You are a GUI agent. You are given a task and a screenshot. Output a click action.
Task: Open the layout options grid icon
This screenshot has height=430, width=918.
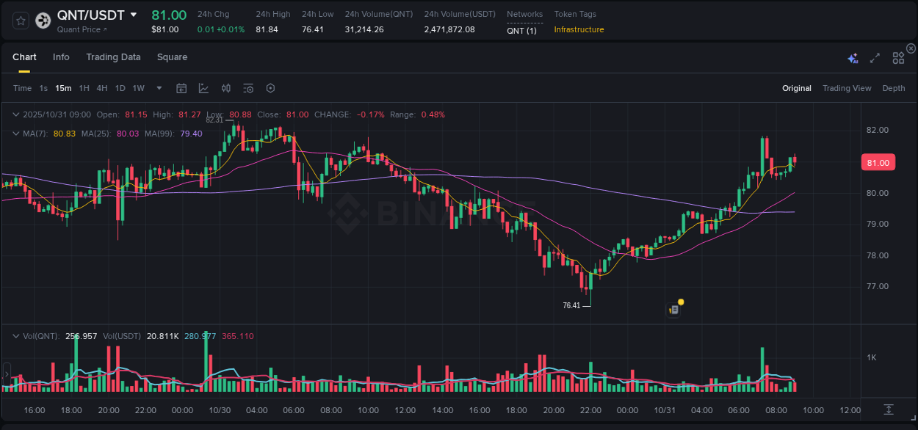898,57
